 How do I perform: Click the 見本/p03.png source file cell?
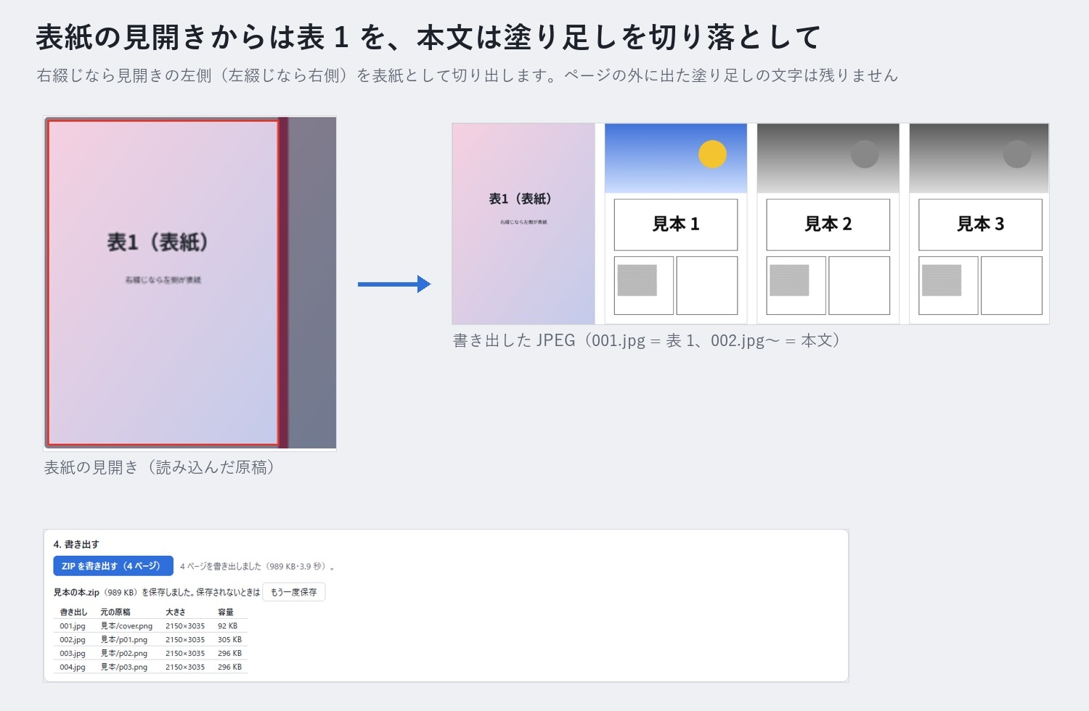[124, 667]
